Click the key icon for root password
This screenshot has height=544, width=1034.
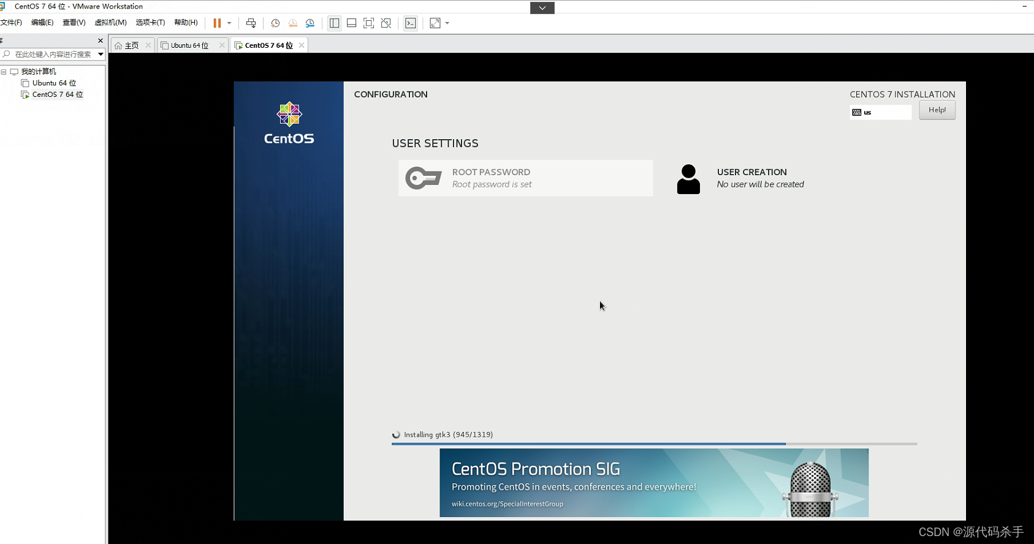(424, 178)
